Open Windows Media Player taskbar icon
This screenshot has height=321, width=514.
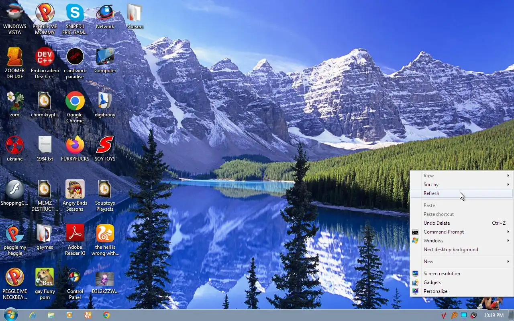coord(69,315)
